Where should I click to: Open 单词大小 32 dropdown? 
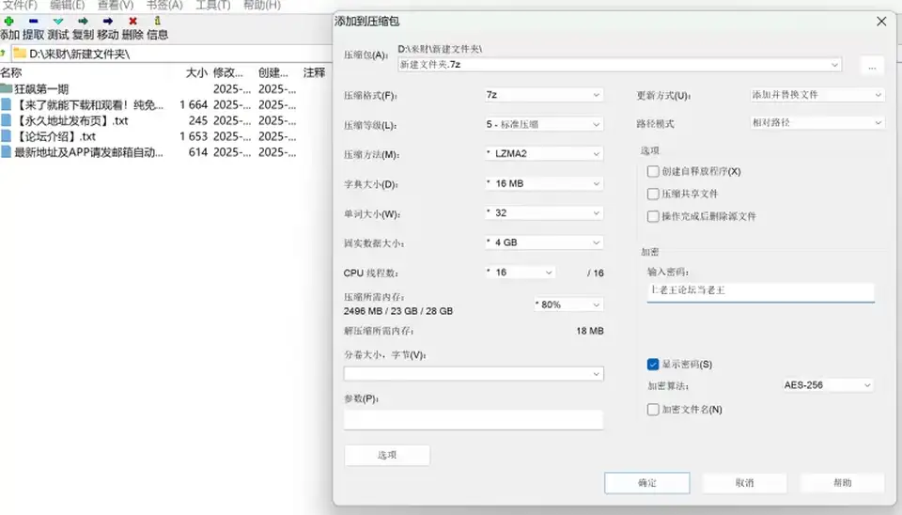click(544, 213)
